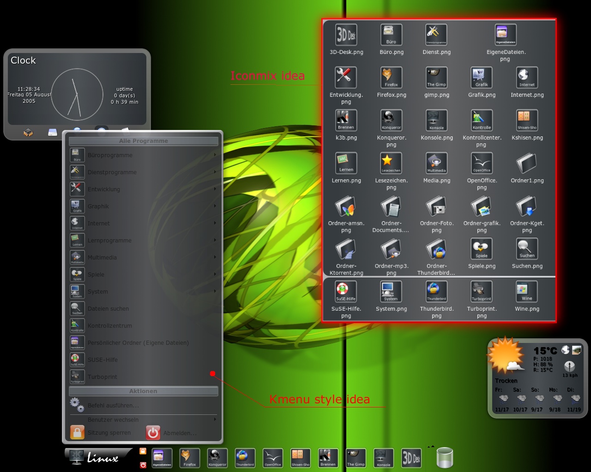Expand the Entwicklung submenu arrow
This screenshot has width=591, height=472.
[215, 189]
